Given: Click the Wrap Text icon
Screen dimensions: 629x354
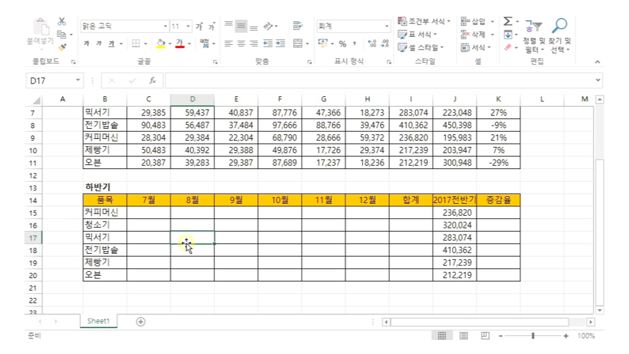Looking at the screenshot, I should tap(297, 26).
